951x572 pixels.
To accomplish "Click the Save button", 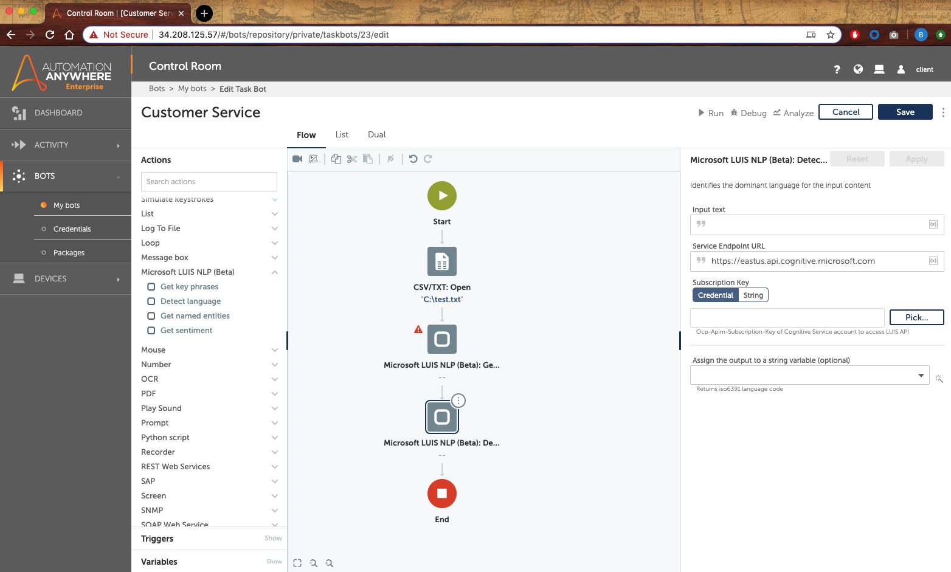I will (905, 112).
